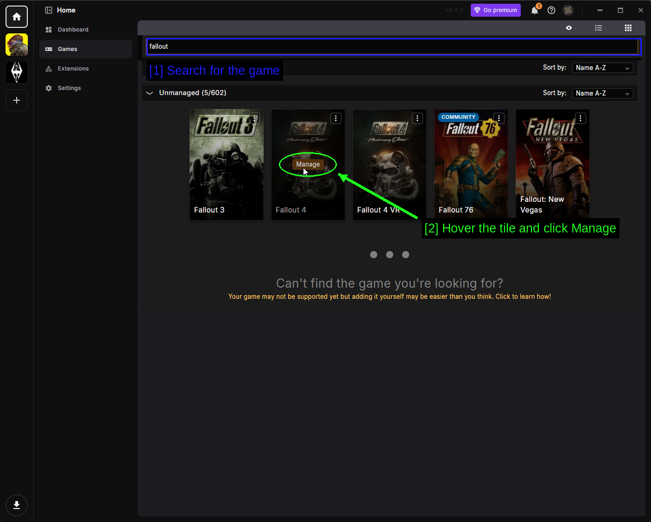The image size is (651, 522).
Task: Select the Skyrim game icon in sidebar
Action: (x=17, y=72)
